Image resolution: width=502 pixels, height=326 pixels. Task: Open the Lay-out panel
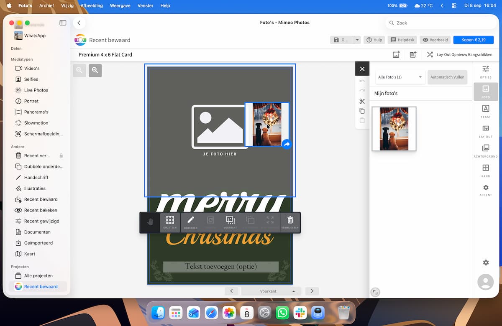(x=486, y=131)
